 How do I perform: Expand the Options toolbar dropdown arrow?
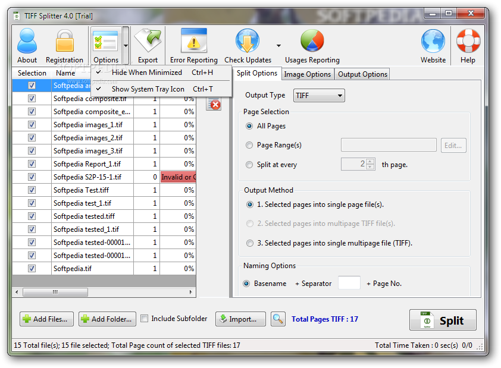[x=126, y=46]
